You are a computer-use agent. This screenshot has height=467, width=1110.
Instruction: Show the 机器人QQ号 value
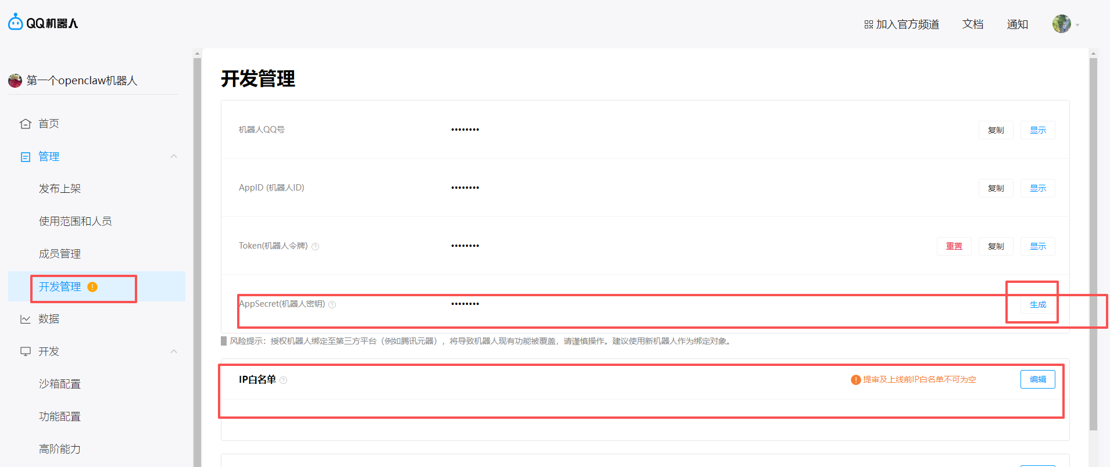pos(1037,130)
